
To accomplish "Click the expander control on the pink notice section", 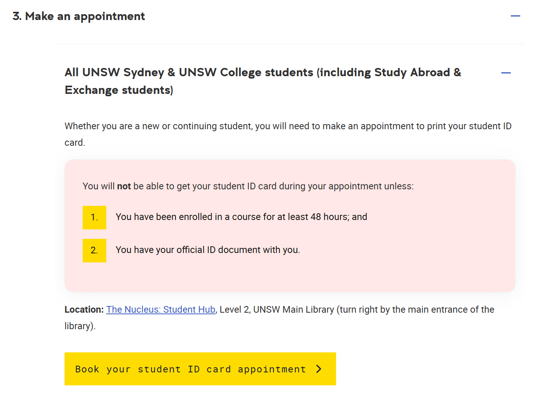I will [x=506, y=73].
